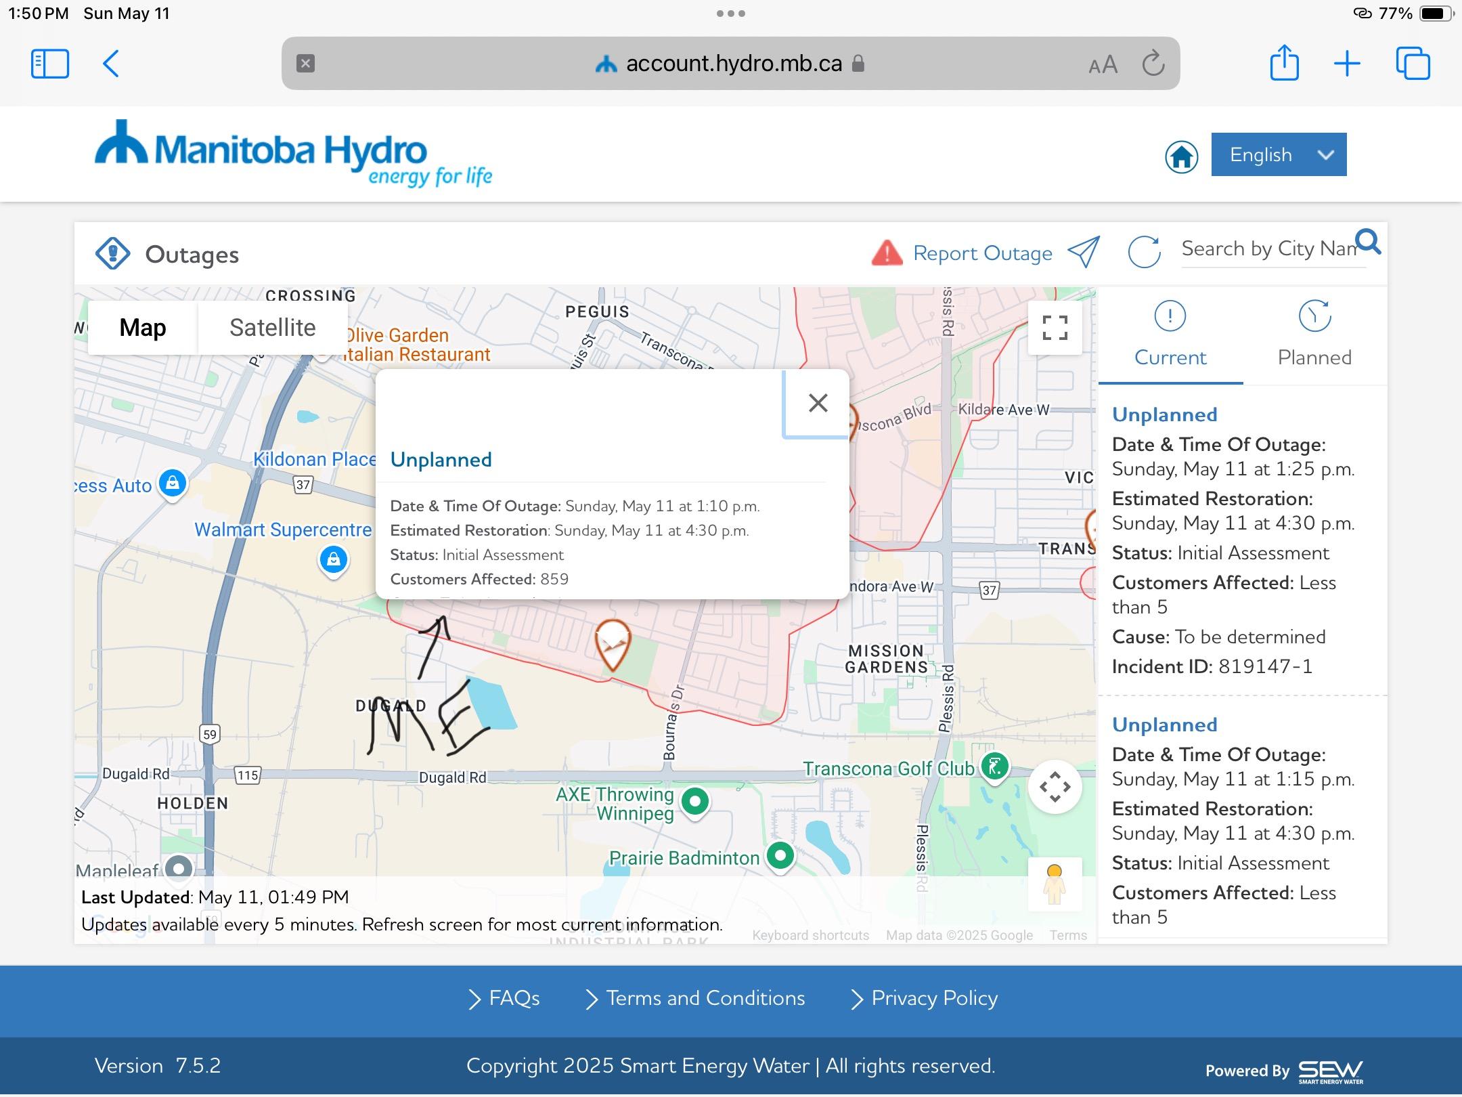The height and width of the screenshot is (1097, 1462).
Task: Click Walmart Supercentre map pin
Action: click(x=333, y=561)
